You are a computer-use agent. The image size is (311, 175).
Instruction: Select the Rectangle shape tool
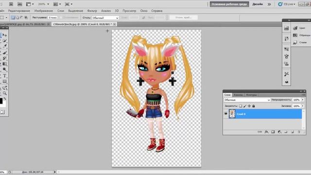click(4, 81)
